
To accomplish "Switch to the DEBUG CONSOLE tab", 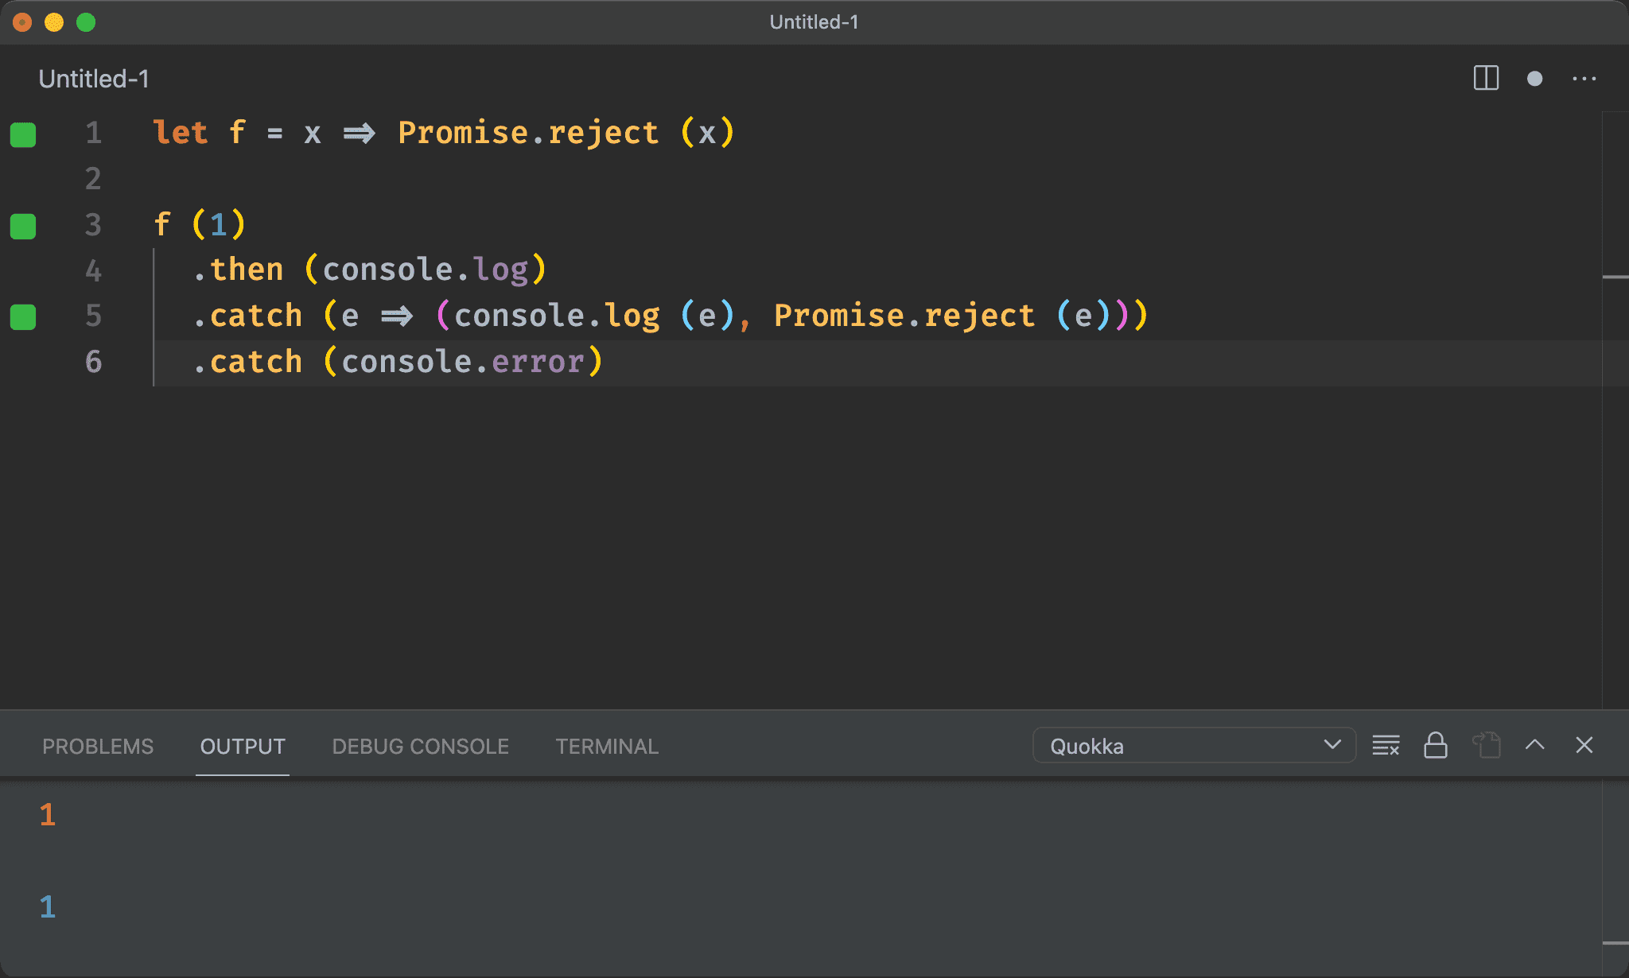I will (x=420, y=747).
